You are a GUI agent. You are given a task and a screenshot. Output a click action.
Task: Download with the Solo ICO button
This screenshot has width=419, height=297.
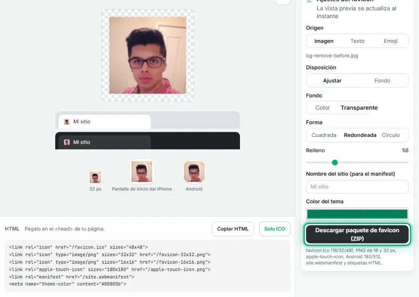(274, 229)
